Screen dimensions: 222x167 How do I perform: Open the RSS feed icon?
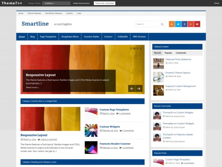click(x=172, y=24)
